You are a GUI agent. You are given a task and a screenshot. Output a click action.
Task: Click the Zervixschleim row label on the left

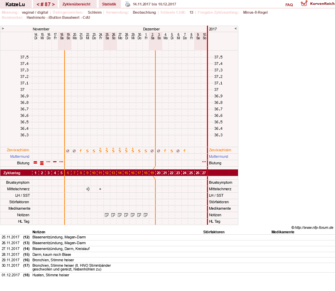click(18, 150)
